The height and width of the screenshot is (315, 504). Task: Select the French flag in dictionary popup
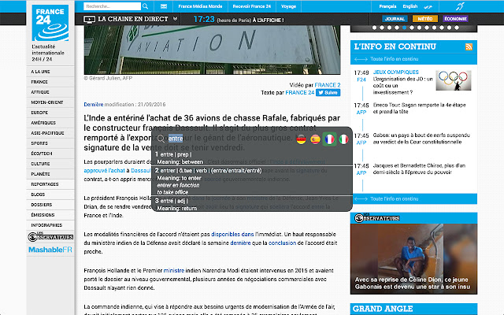329,139
